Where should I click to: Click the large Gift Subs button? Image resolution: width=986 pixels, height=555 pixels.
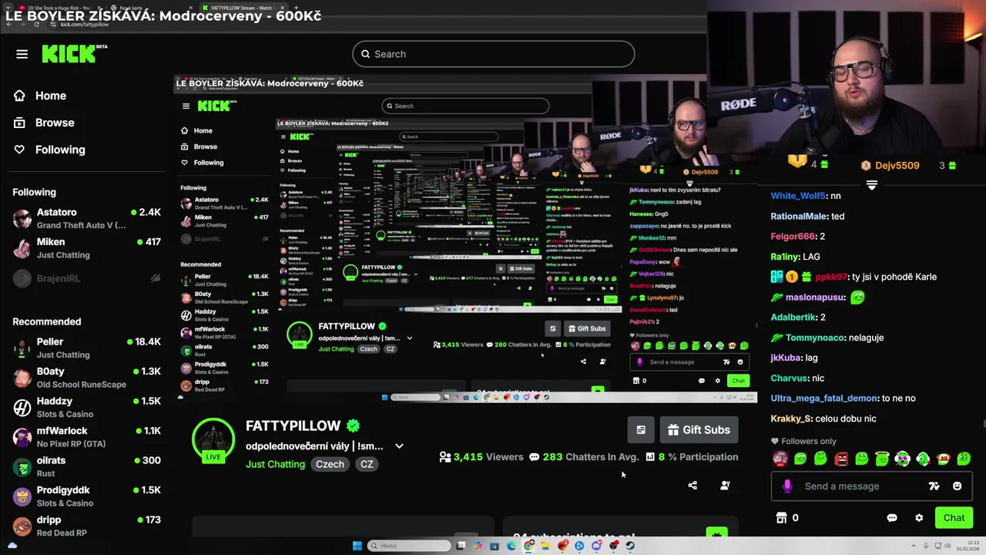pos(699,430)
